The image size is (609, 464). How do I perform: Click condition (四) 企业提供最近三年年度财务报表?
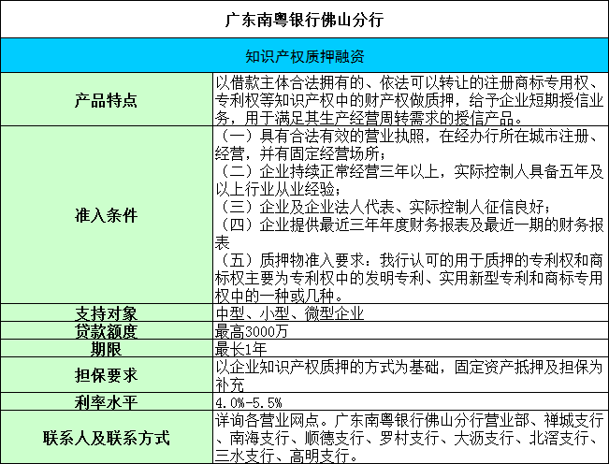[x=410, y=233]
